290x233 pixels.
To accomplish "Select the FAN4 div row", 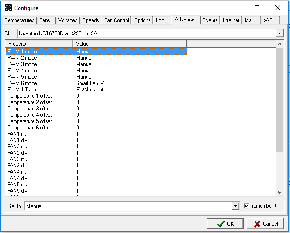I will pos(97,178).
